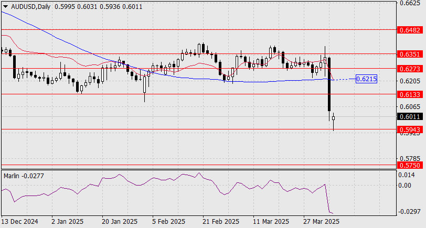Viewport: 426px width, 228px height.
Task: Click the 0.014 Marlin scale value
Action: (407, 175)
